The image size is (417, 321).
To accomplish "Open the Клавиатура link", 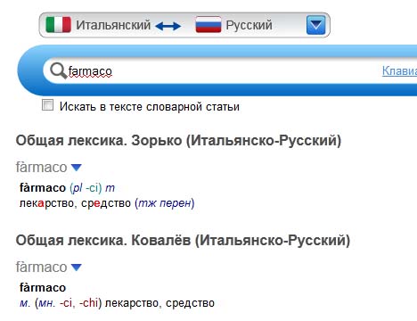I will [399, 70].
